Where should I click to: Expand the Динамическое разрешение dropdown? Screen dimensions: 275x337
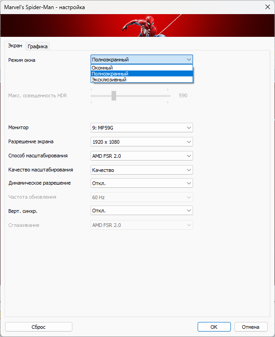coord(142,183)
